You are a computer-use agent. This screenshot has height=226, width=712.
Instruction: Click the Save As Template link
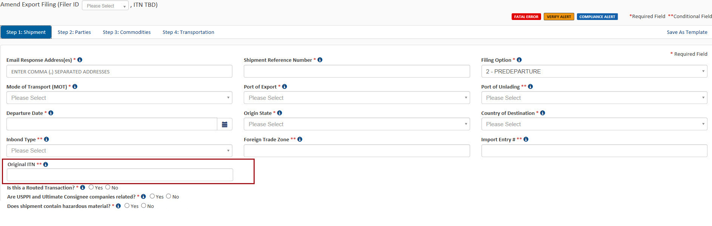[687, 32]
